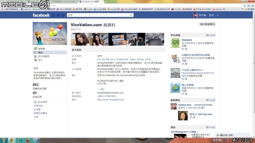Image resolution: width=255 pixels, height=143 pixels.
Task: Click the +886-2-2758-3838 phone link
Action: [106, 96]
